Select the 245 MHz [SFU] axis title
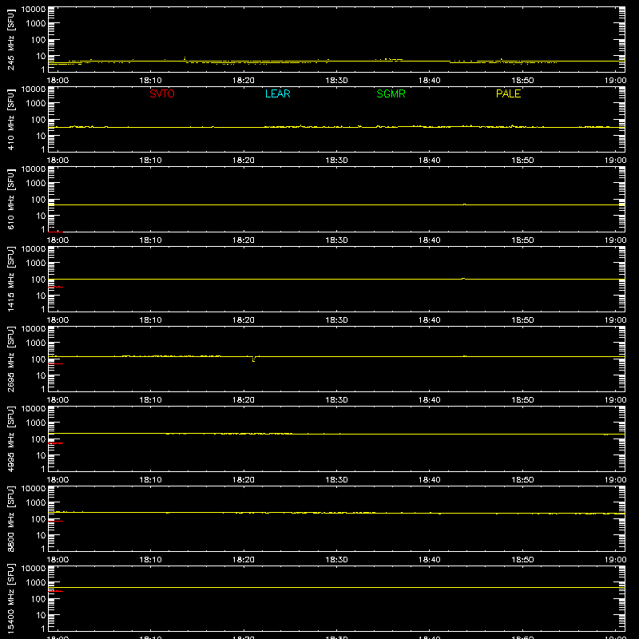639x639 pixels. point(10,39)
